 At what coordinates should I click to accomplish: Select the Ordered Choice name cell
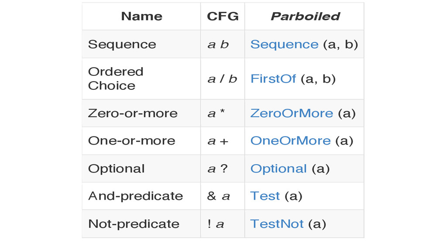coord(141,79)
